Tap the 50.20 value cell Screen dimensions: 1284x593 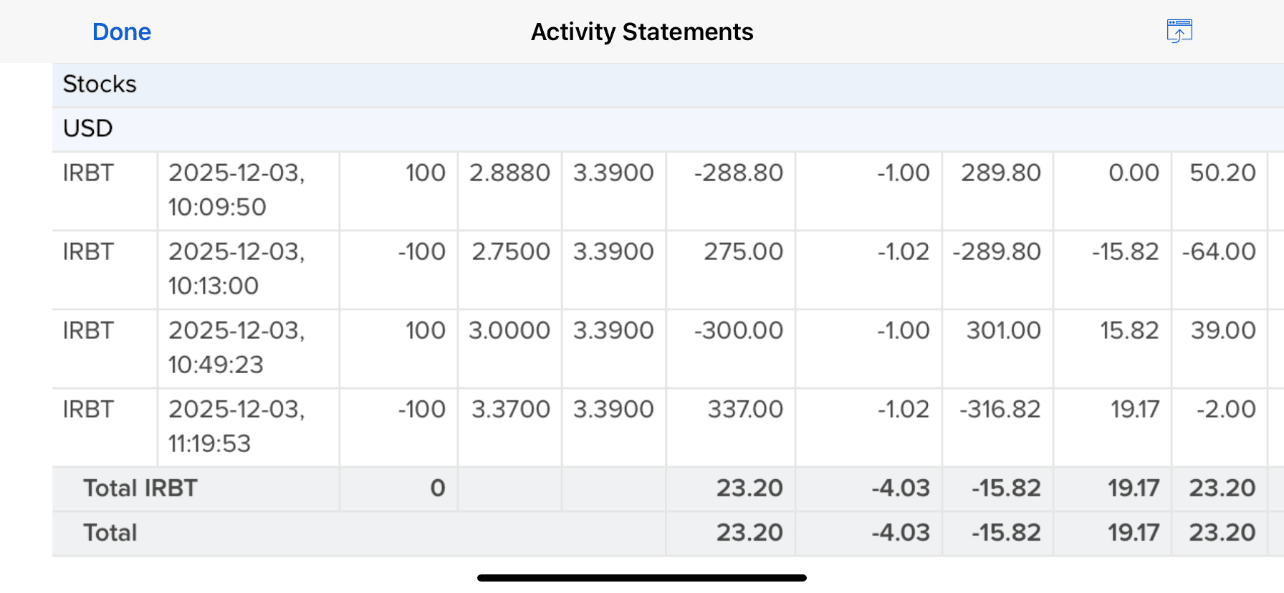click(x=1222, y=173)
